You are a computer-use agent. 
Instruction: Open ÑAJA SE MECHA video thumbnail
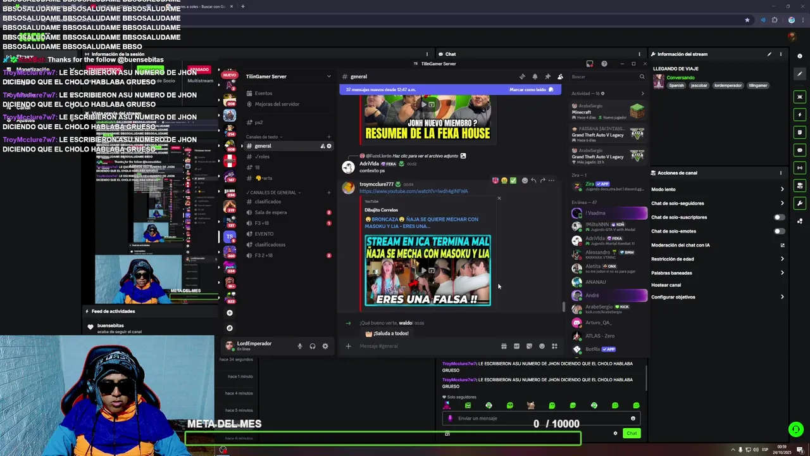[x=428, y=270]
